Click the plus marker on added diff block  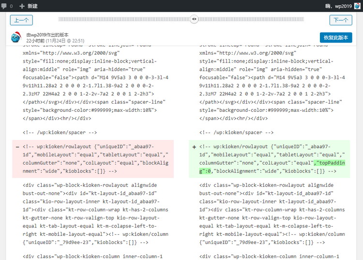pos(194,147)
